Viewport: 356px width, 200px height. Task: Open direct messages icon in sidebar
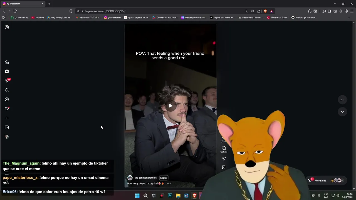[7, 81]
